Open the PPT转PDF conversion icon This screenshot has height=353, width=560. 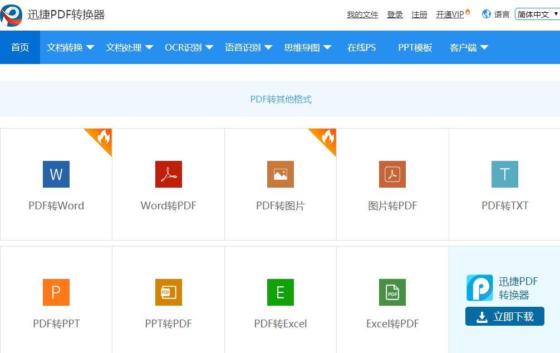168,292
